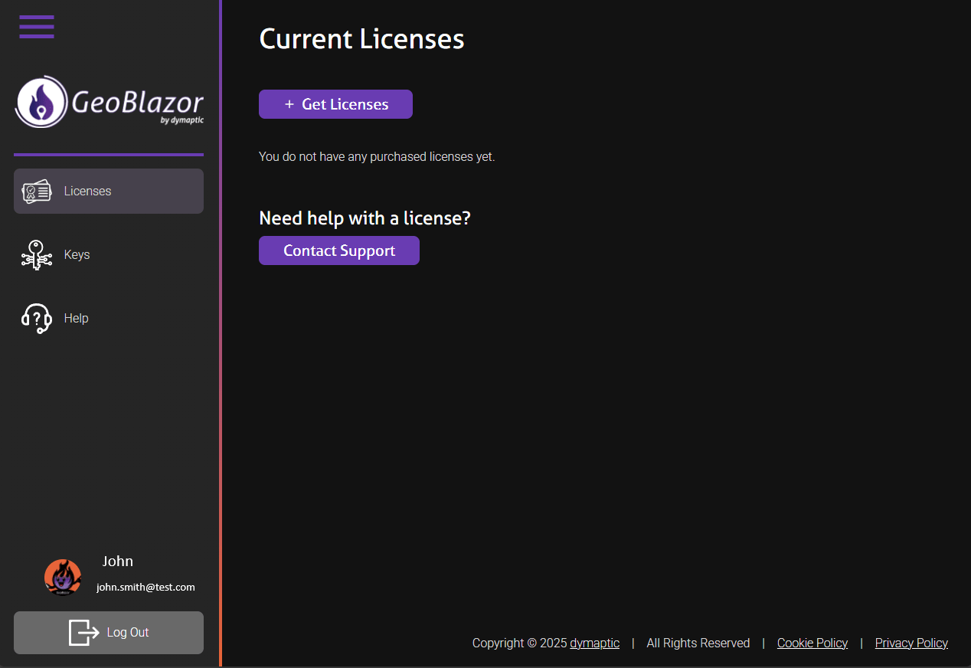The width and height of the screenshot is (971, 668).
Task: Open John's profile avatar
Action: coord(63,578)
